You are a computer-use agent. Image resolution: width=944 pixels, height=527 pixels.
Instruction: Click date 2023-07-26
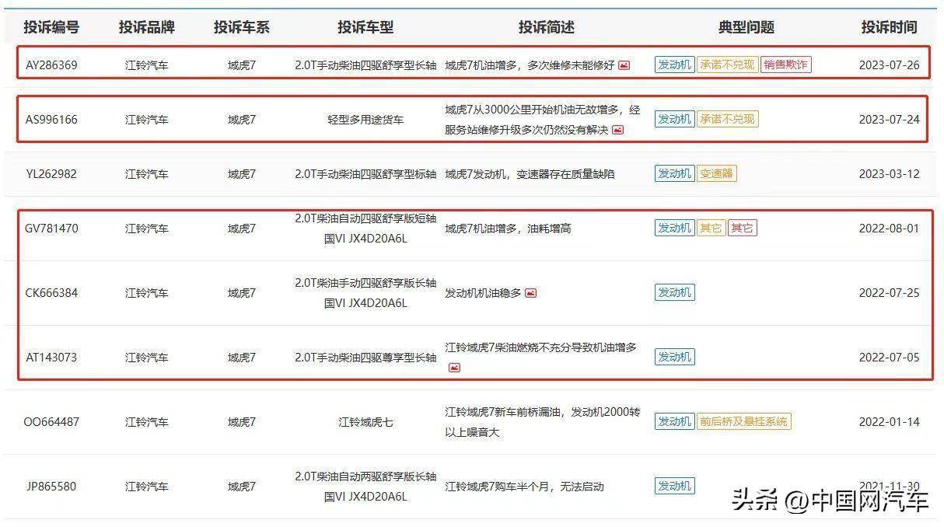point(889,65)
